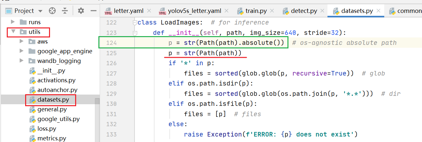This screenshot has height=142, width=422.
Task: Expand the google_app_engine folder arrow
Action: 22,51
